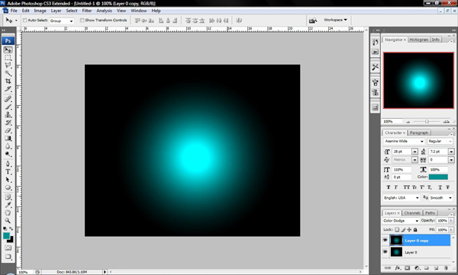This screenshot has height=275, width=458.
Task: Select the Rectangular Marquee tool
Action: (8, 57)
